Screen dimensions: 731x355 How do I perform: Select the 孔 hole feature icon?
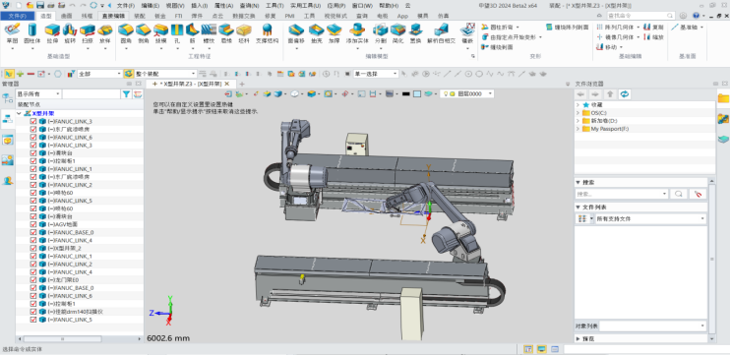(177, 33)
